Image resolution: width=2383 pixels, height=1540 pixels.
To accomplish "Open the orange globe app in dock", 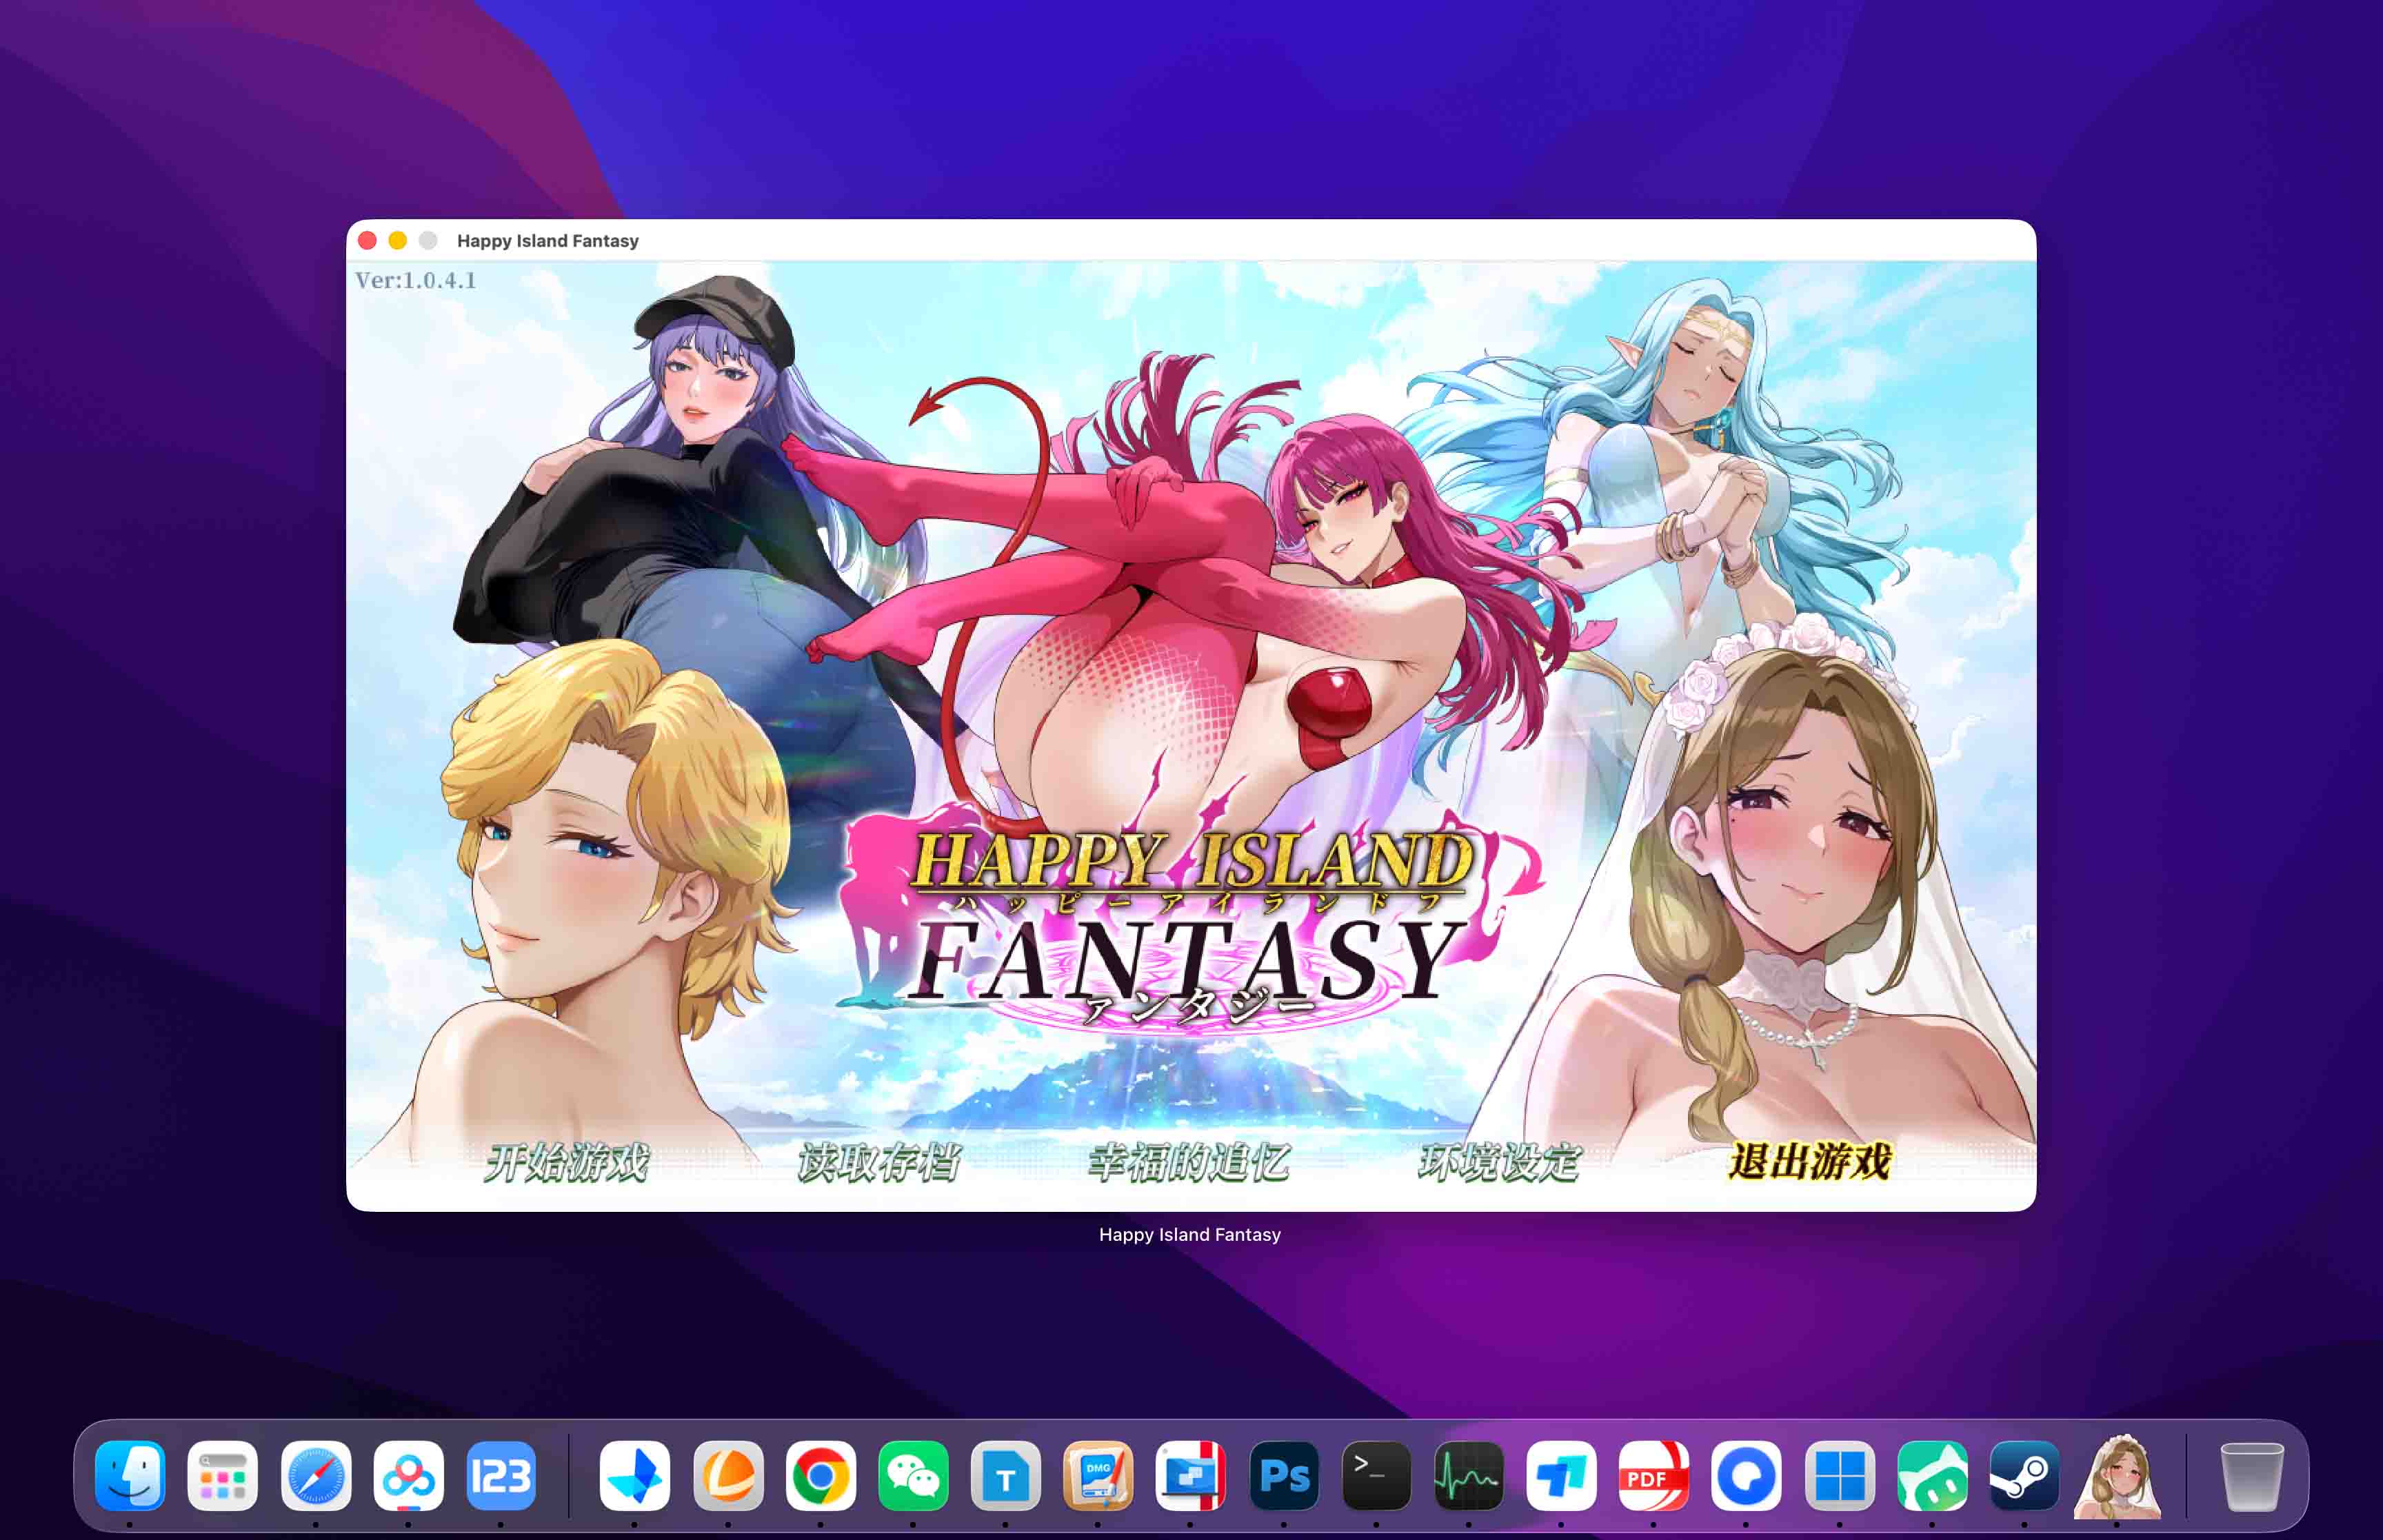I will (727, 1475).
